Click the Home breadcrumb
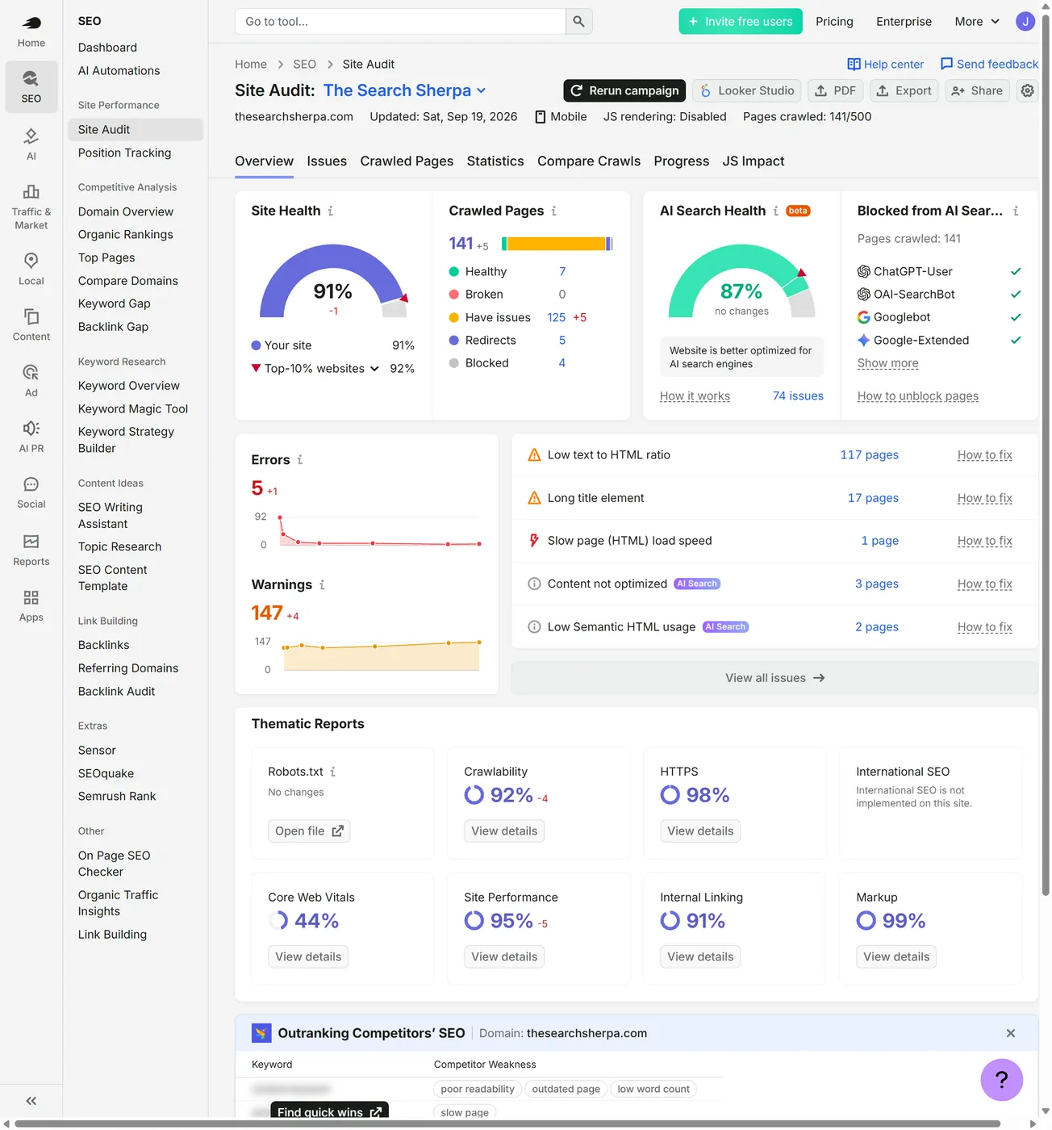This screenshot has height=1130, width=1052. click(x=251, y=65)
